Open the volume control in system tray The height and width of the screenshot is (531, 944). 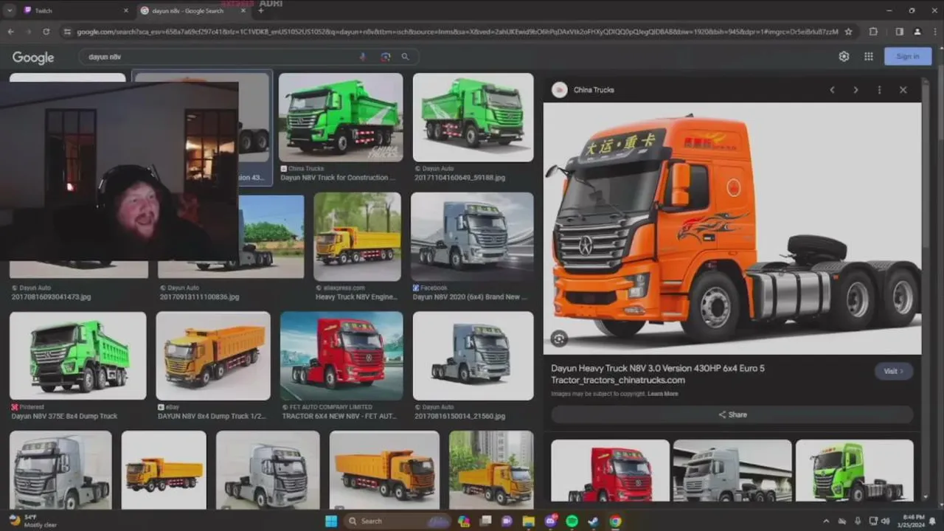pos(884,521)
